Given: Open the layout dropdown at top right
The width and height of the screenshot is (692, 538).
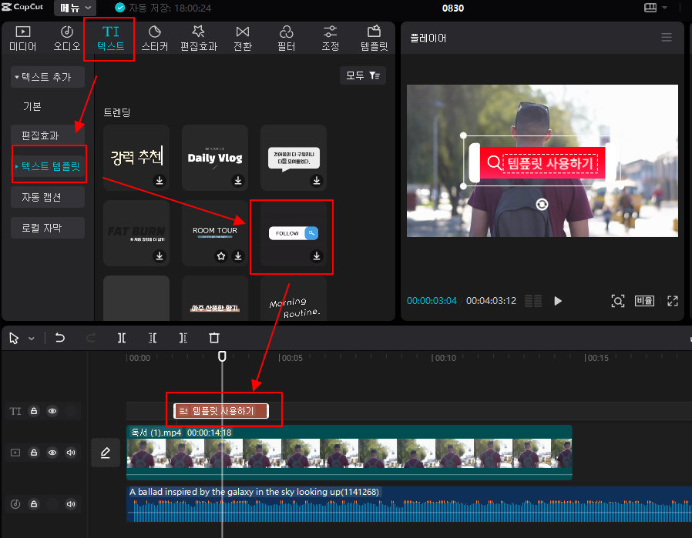Looking at the screenshot, I should click(x=655, y=8).
